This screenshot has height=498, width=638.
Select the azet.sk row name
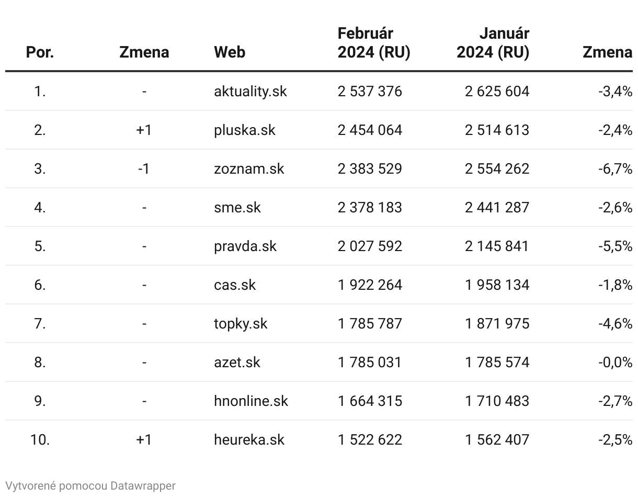coord(237,362)
